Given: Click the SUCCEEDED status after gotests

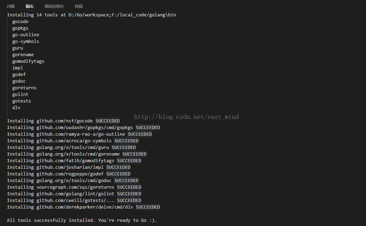Looking at the screenshot, I should (x=129, y=201).
